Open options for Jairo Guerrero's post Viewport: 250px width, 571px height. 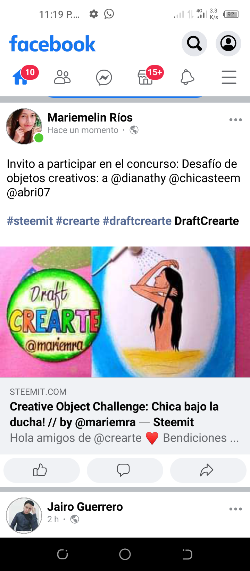235,509
